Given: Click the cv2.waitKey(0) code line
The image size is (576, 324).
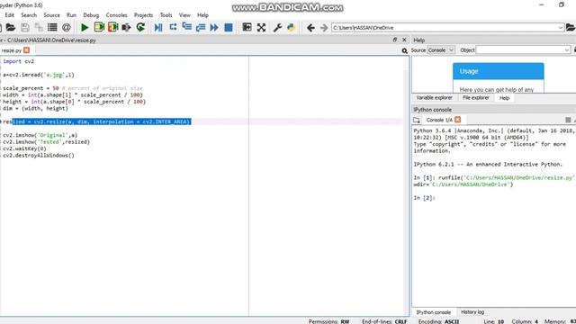Looking at the screenshot, I should tap(24, 148).
